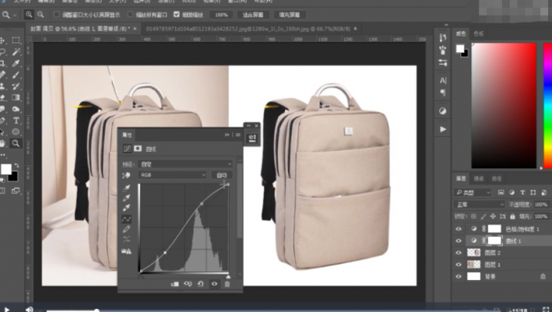Open the layer blend mode dropdown
The width and height of the screenshot is (552, 312).
[x=479, y=204]
